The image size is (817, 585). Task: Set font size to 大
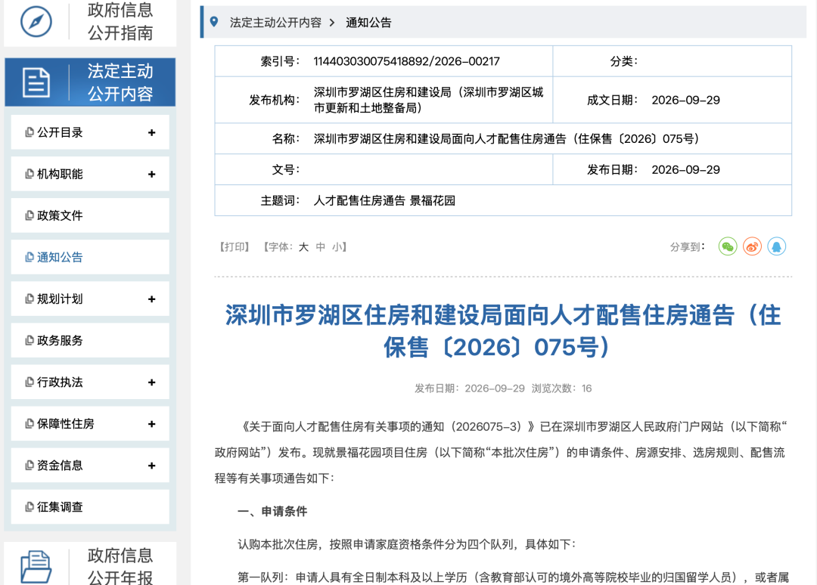pyautogui.click(x=303, y=246)
